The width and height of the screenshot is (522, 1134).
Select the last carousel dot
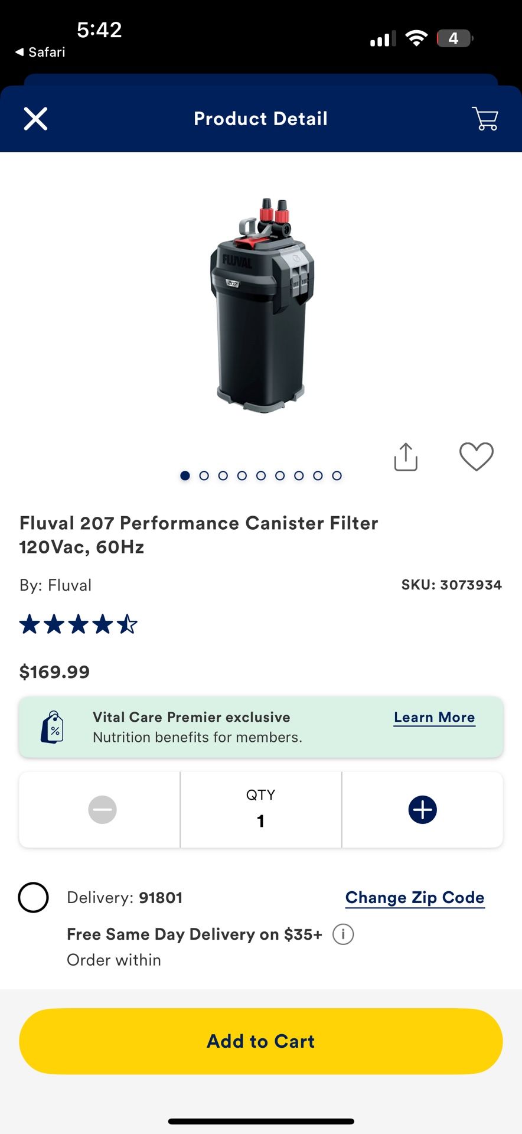pos(337,475)
